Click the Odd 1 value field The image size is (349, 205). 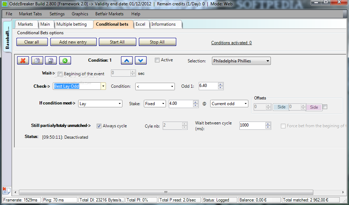pyautogui.click(x=208, y=86)
